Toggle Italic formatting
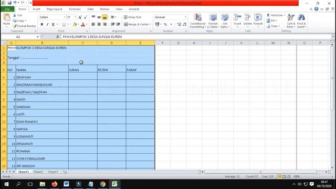The height and width of the screenshot is (189, 336). 47,25
